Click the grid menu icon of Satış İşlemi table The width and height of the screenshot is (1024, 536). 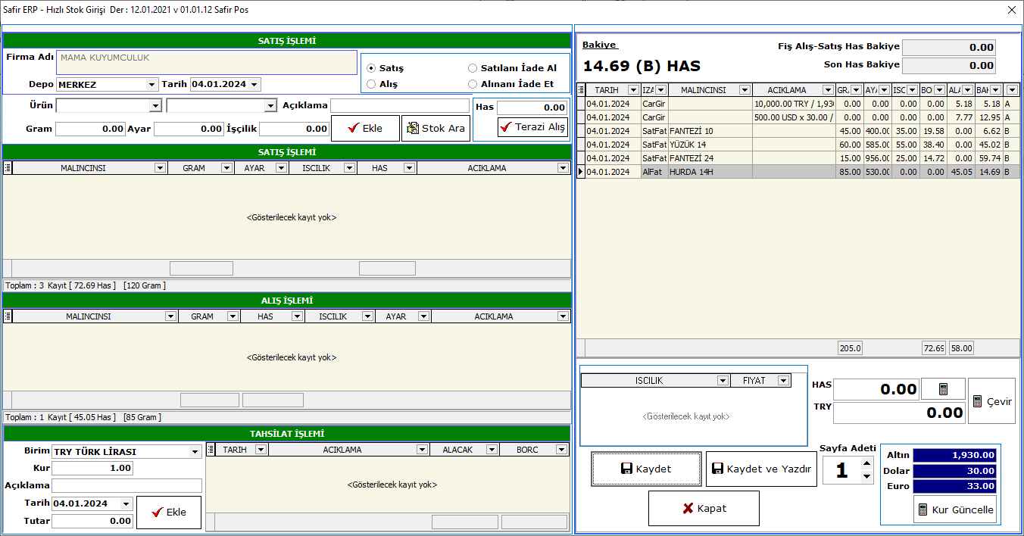[x=8, y=168]
